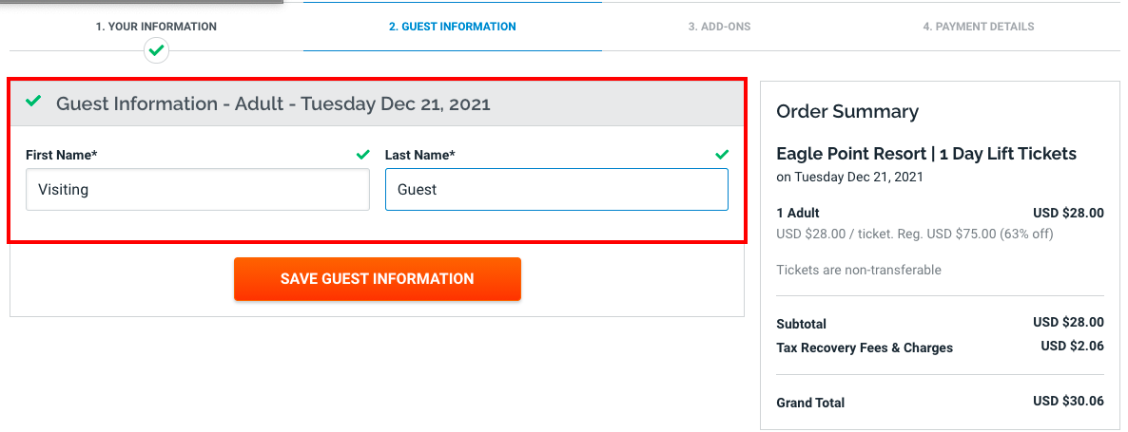The width and height of the screenshot is (1128, 432).
Task: Select the Guest Information step tab
Action: coord(452,27)
